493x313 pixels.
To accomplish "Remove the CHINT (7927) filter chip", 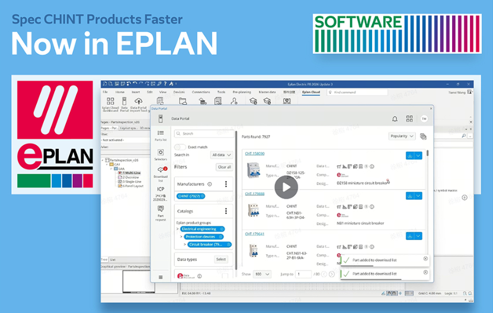I will (203, 196).
